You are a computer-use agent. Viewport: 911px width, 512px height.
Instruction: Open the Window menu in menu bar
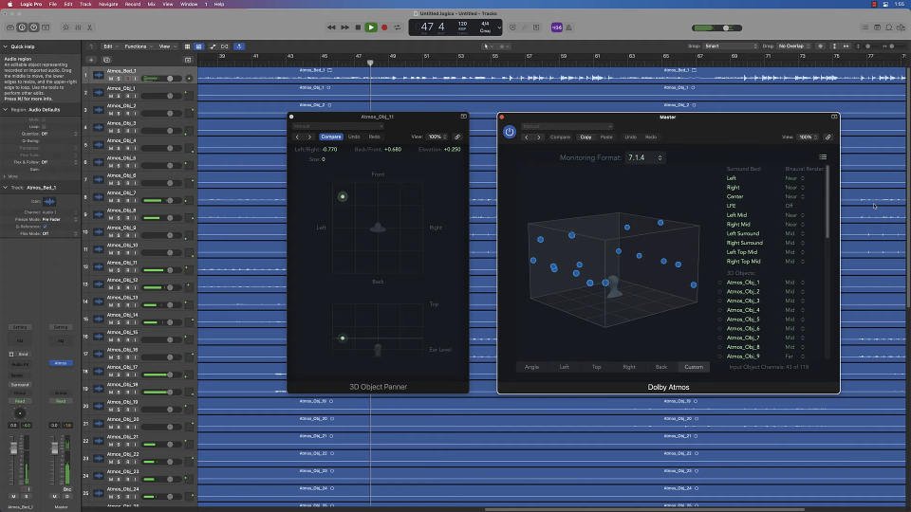pos(189,4)
